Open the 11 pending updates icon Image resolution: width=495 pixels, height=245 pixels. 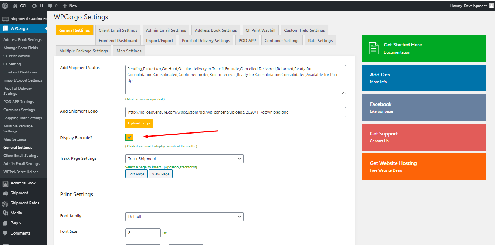click(34, 6)
